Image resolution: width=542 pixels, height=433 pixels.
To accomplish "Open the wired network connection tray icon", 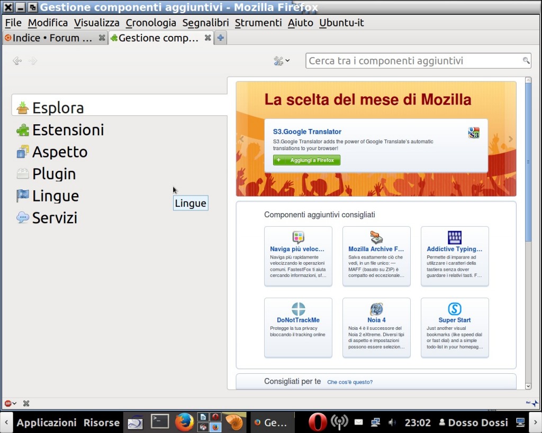I will tap(375, 422).
